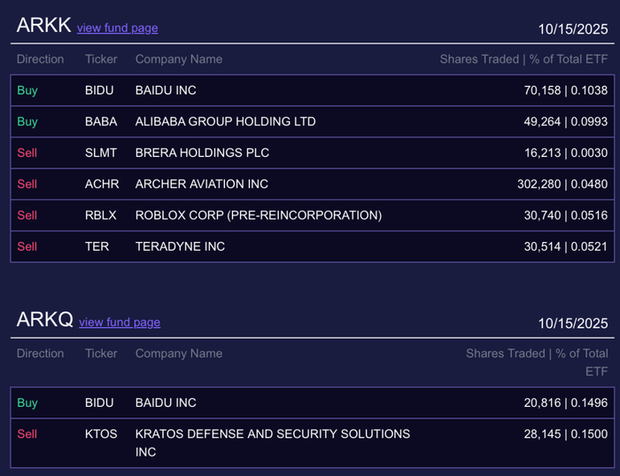Image resolution: width=620 pixels, height=476 pixels.
Task: Click the BIDU ticker in ARKQ table
Action: [x=99, y=403]
